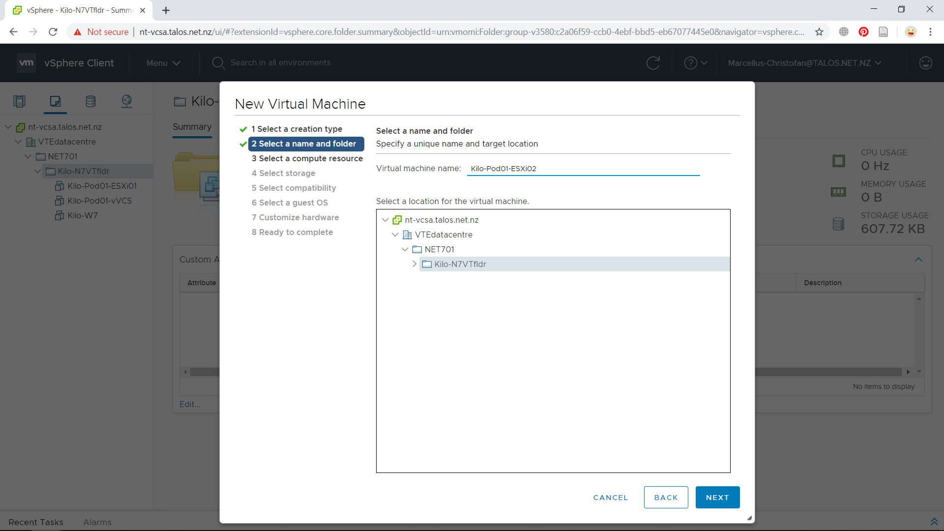The image size is (944, 531).
Task: Click the Virtual machine name field
Action: 583,169
